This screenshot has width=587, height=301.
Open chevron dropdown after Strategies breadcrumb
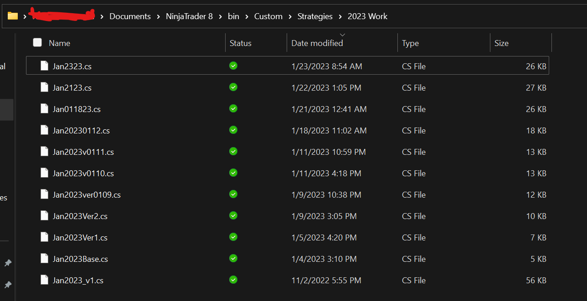[x=340, y=16]
